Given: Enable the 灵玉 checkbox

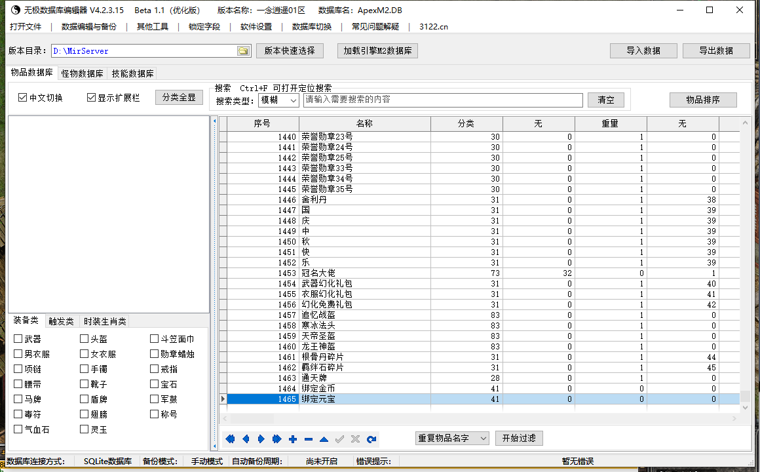Looking at the screenshot, I should click(x=84, y=429).
